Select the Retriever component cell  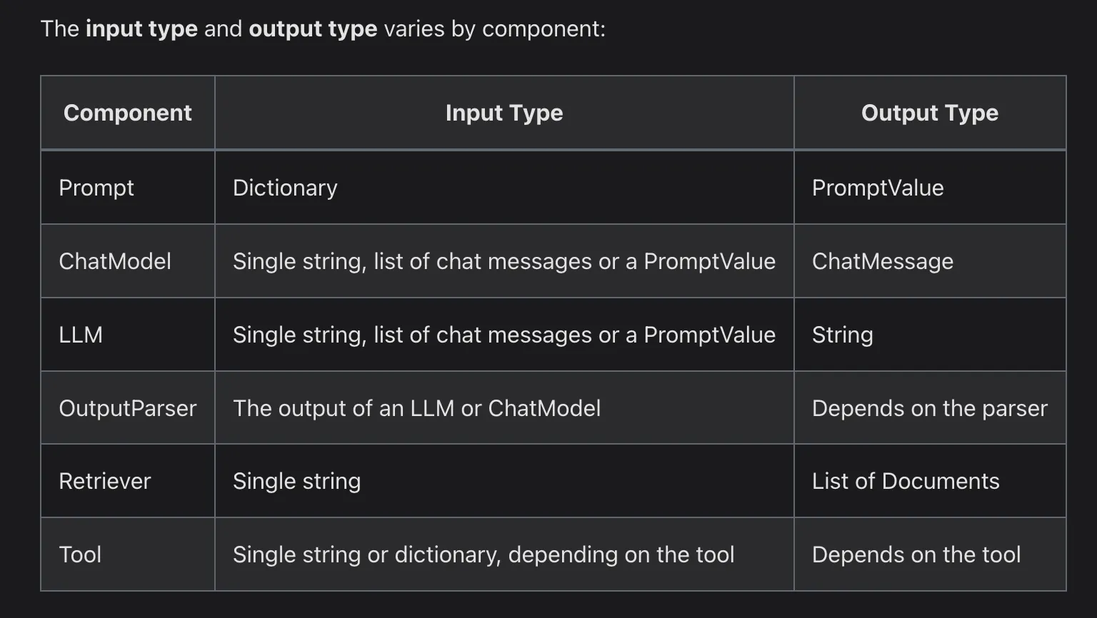coord(105,481)
